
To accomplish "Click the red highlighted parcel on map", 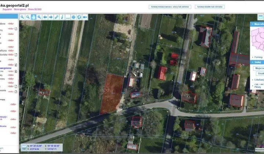I will click(112, 93).
